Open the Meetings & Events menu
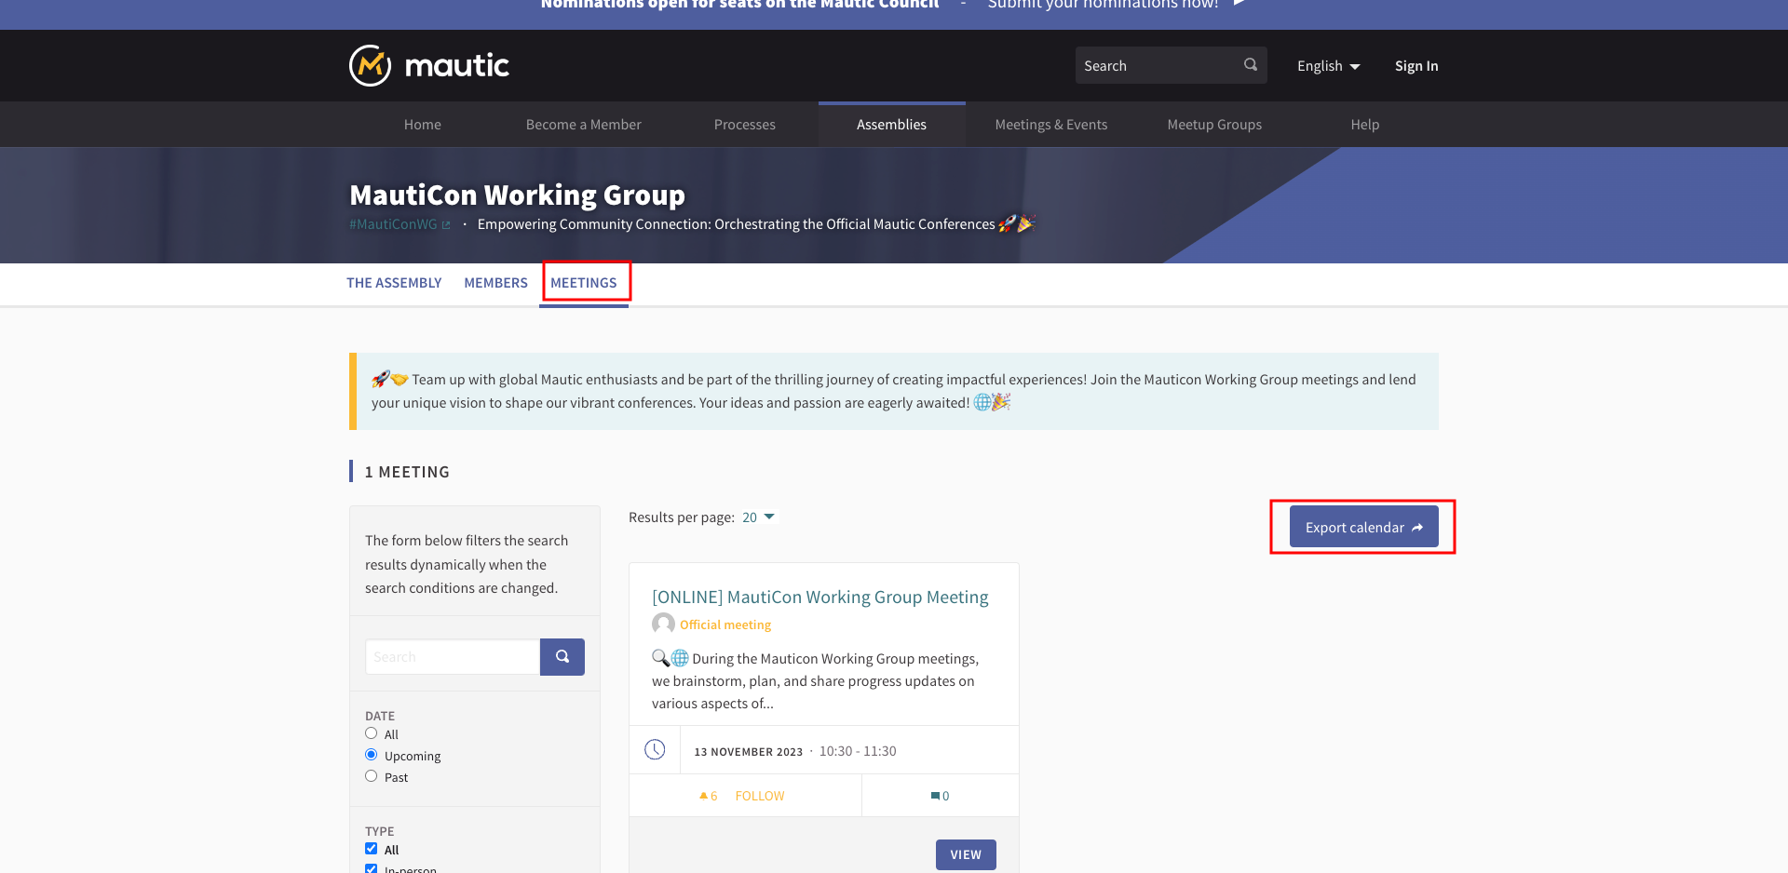 click(1050, 125)
